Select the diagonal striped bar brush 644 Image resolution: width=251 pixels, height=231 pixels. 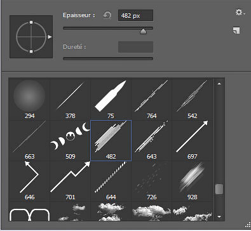pos(111,181)
